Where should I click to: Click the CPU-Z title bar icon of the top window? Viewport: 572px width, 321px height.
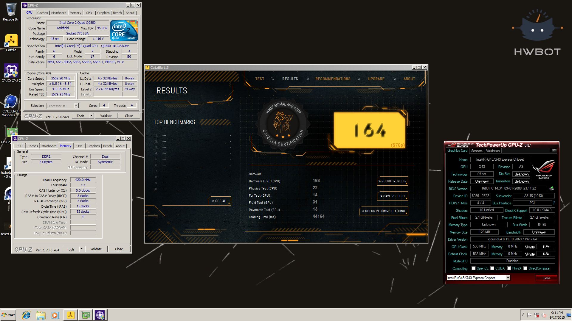pyautogui.click(x=25, y=5)
